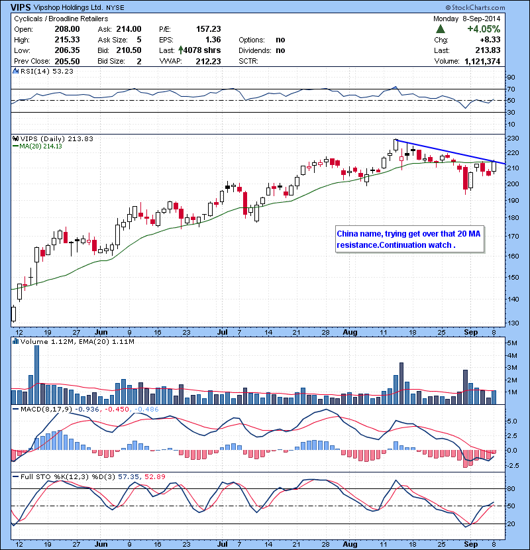The width and height of the screenshot is (530, 550).
Task: Click the +4.05% percent change
Action: click(484, 28)
